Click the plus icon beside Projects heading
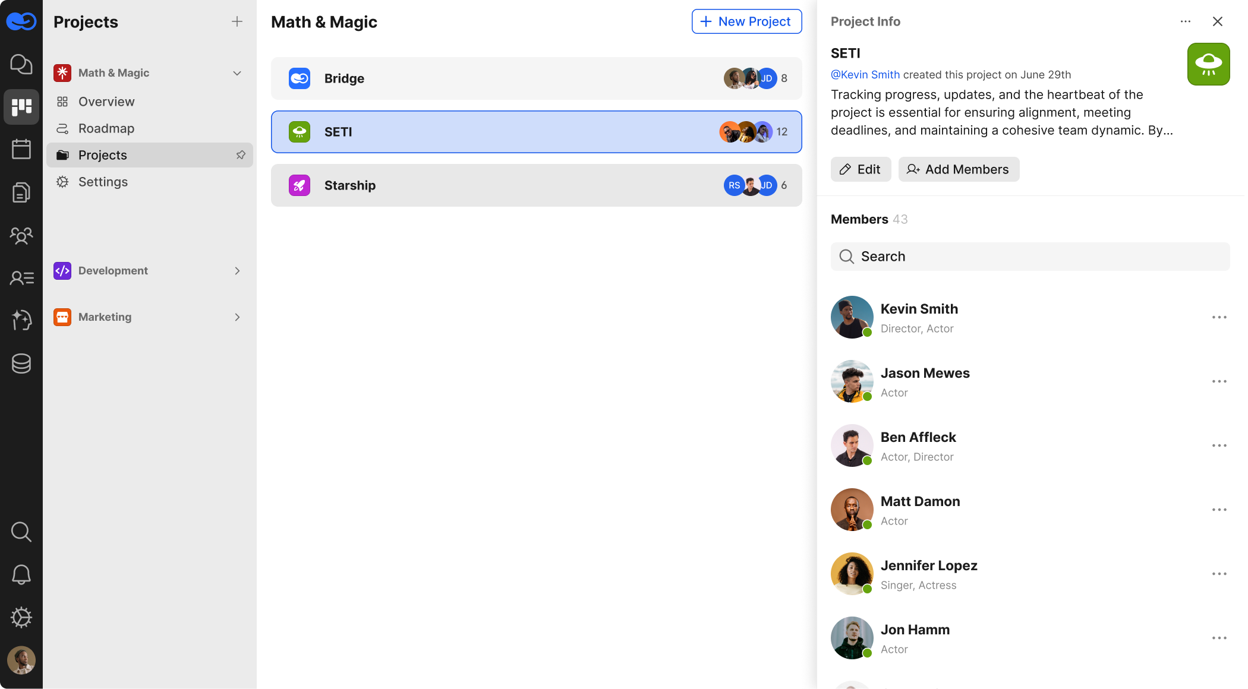 [x=237, y=22]
